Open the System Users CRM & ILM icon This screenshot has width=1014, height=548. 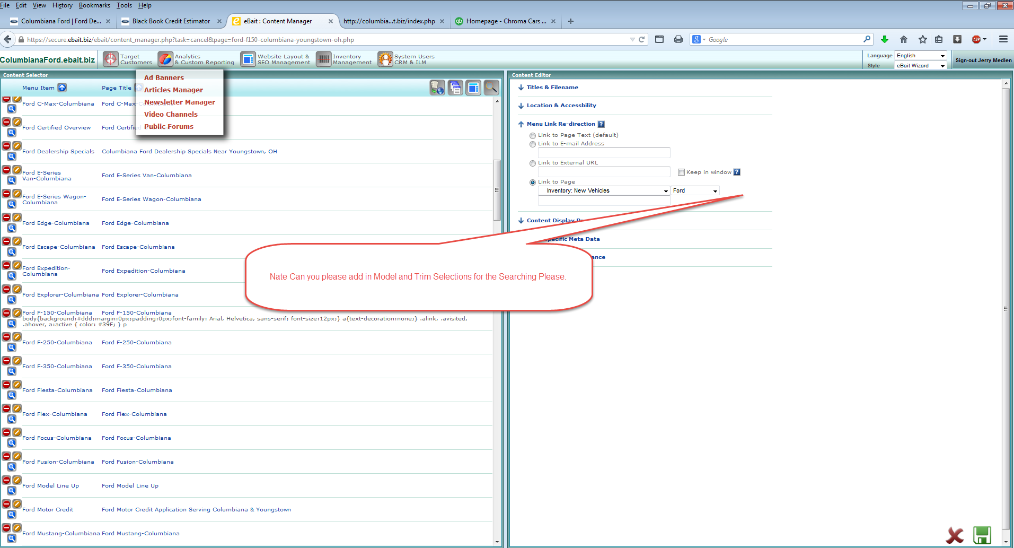click(385, 59)
